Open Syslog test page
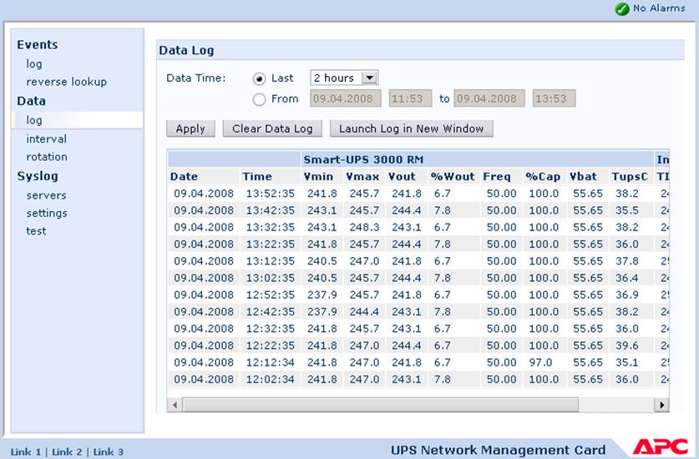 click(36, 231)
